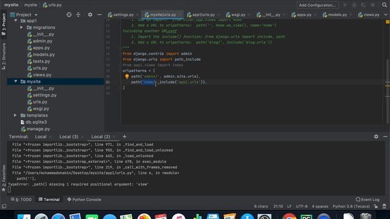Click the line:column 21:10 indicator
390x219 pixels.
[x=278, y=207]
